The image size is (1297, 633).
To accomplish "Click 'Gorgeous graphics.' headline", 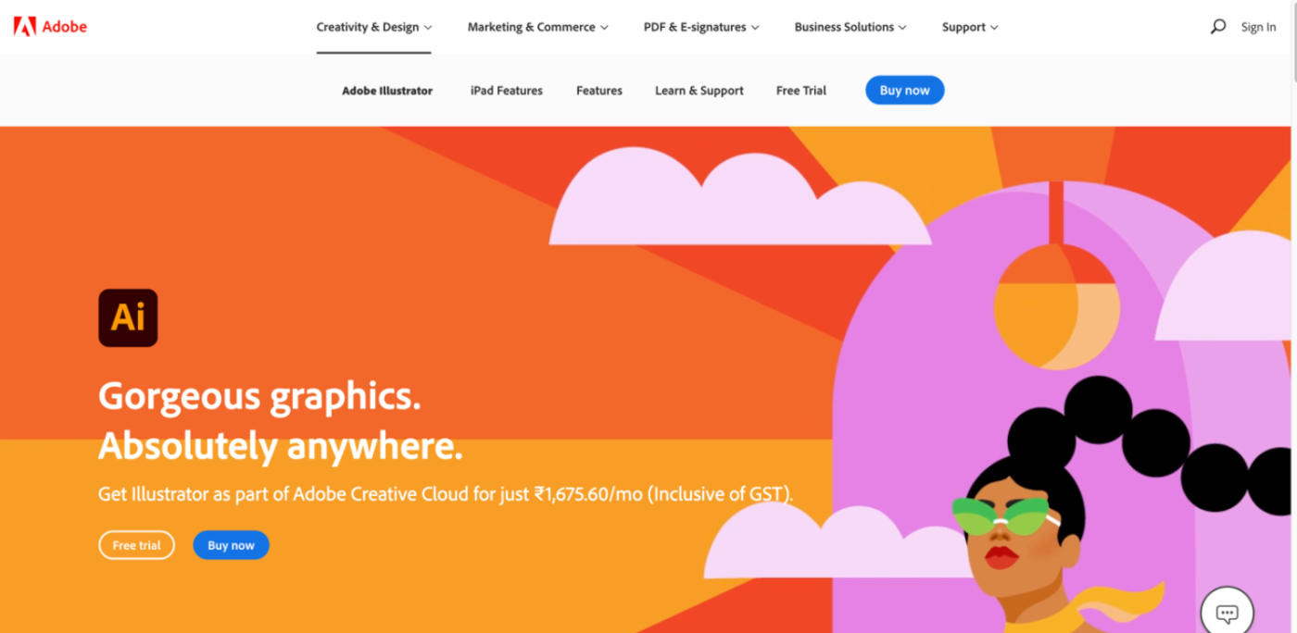I will [259, 396].
